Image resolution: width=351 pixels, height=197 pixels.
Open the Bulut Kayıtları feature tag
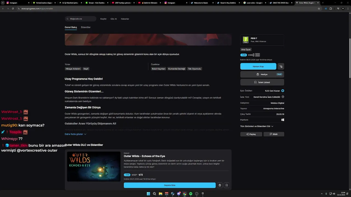[x=159, y=69]
